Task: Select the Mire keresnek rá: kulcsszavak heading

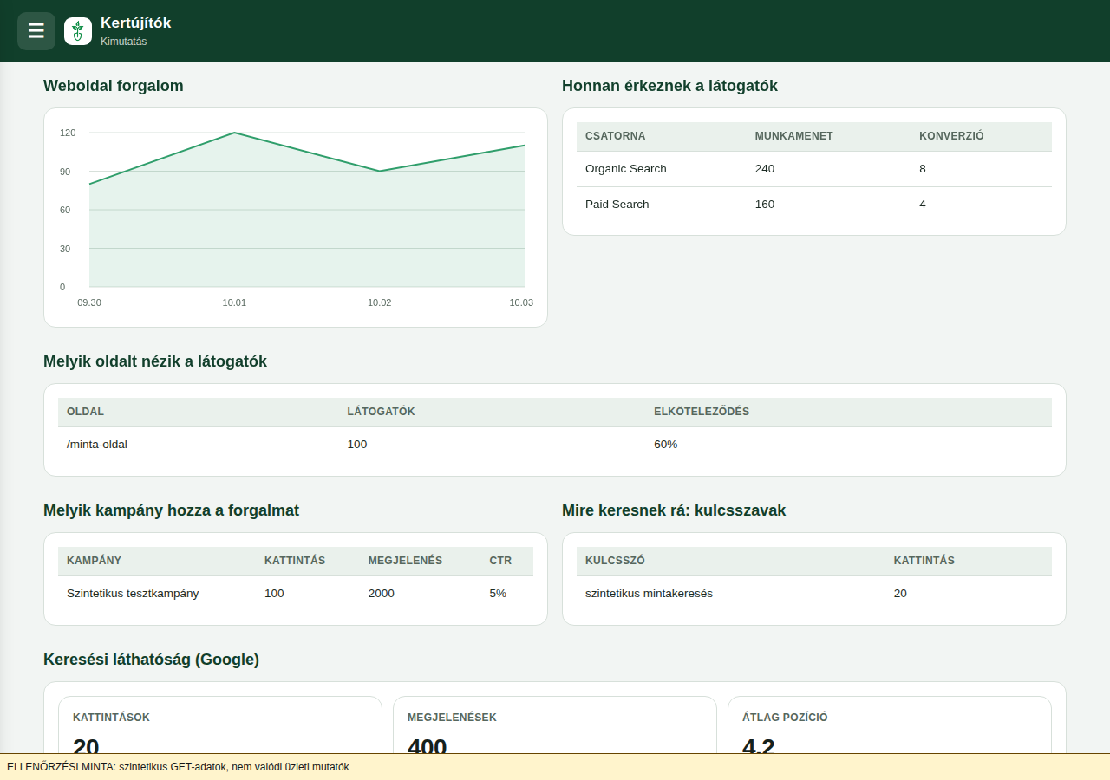Action: tap(674, 510)
